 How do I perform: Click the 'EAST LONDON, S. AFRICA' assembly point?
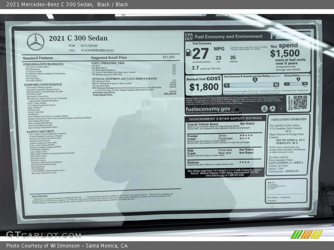pyautogui.click(x=286, y=162)
